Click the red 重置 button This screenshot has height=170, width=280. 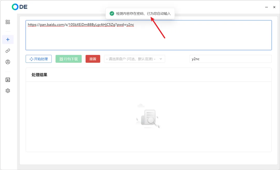(93, 59)
